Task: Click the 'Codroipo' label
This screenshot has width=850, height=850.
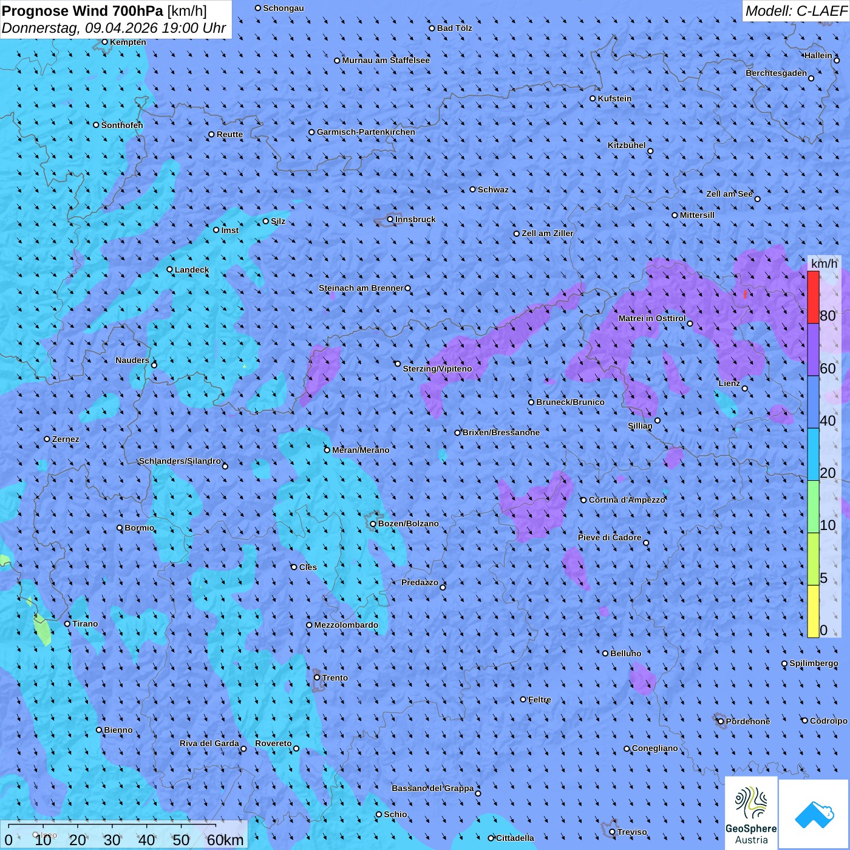Action: (x=829, y=721)
